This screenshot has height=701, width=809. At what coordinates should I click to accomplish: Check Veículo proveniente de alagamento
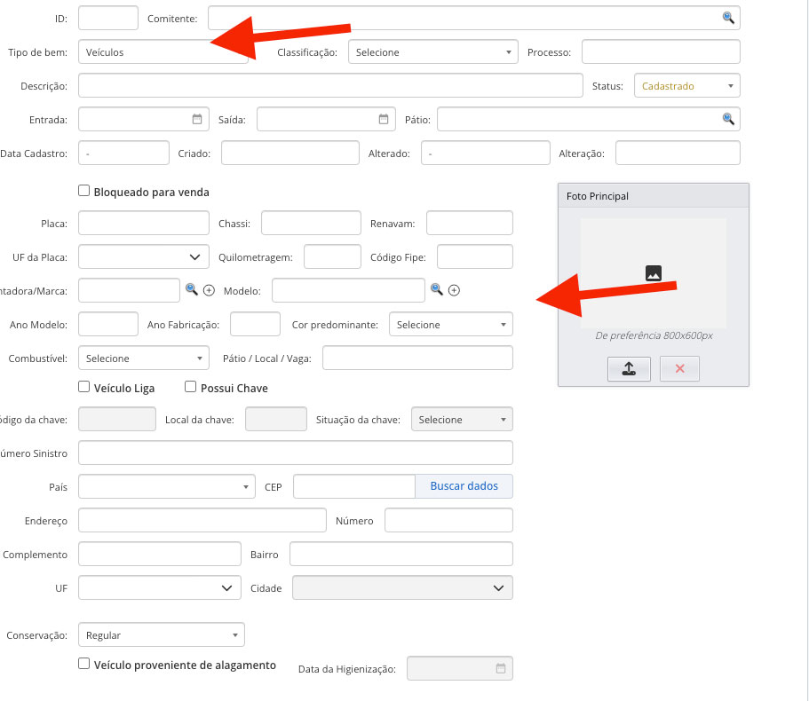(84, 664)
